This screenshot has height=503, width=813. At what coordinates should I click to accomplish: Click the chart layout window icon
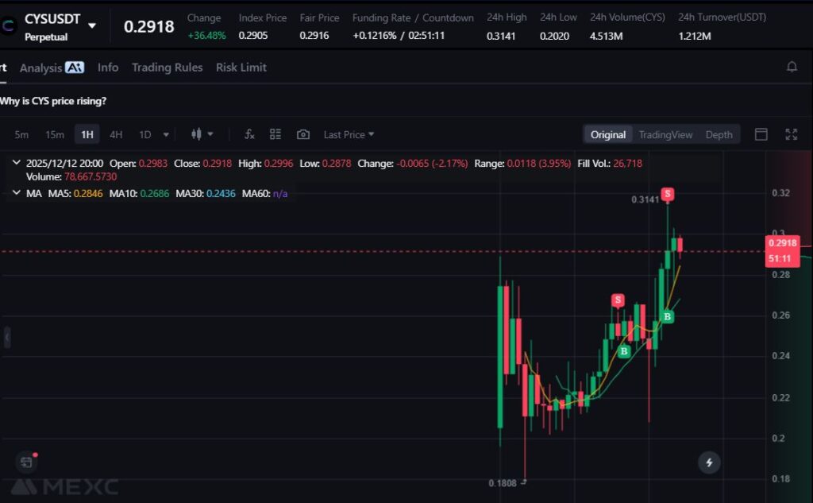[x=761, y=134]
